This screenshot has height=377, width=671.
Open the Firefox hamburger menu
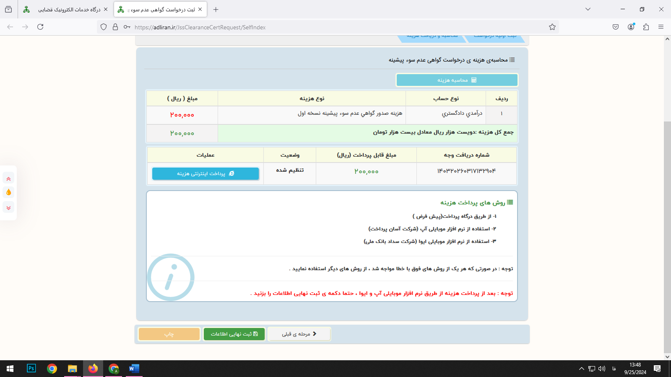click(661, 27)
